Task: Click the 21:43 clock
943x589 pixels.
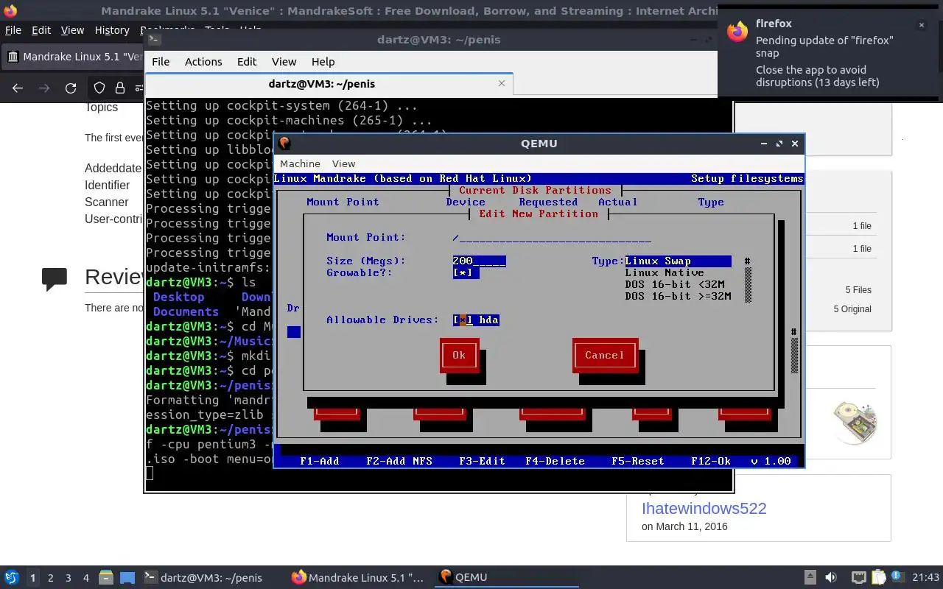Action: 926,577
